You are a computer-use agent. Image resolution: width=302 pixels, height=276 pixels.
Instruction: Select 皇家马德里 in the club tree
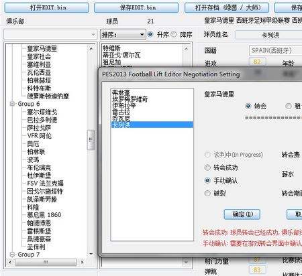tap(42, 48)
